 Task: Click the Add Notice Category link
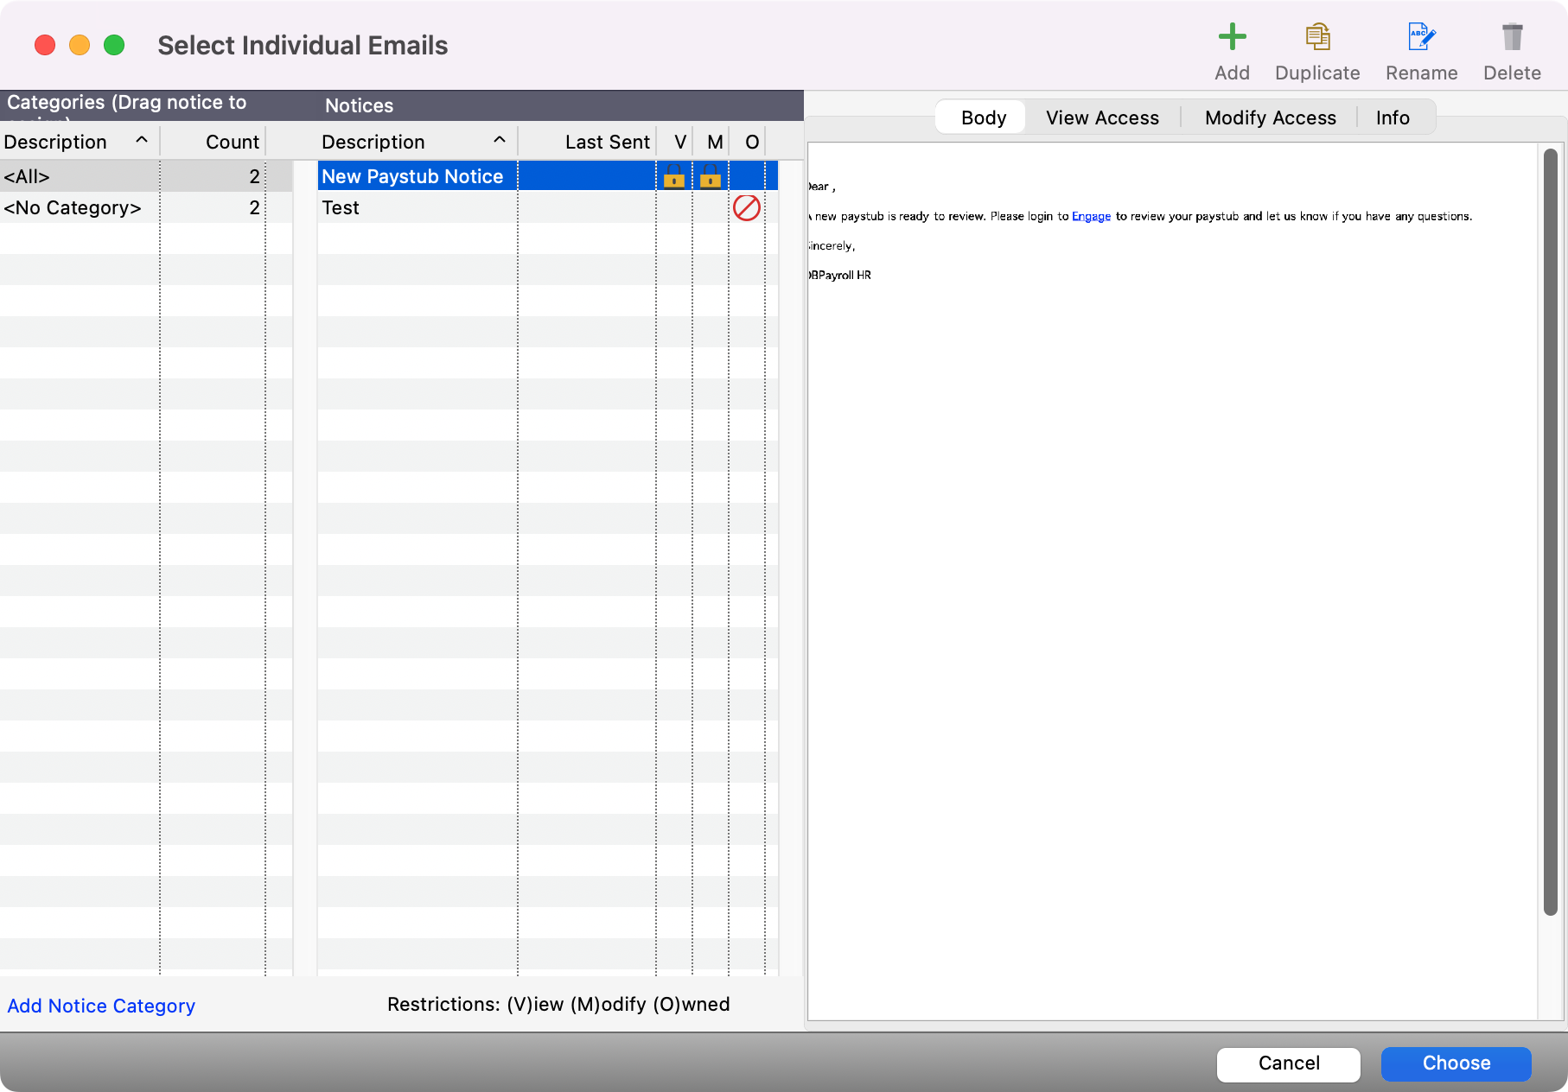pos(101,1006)
